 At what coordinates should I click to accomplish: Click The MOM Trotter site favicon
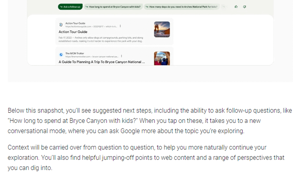[61, 55]
